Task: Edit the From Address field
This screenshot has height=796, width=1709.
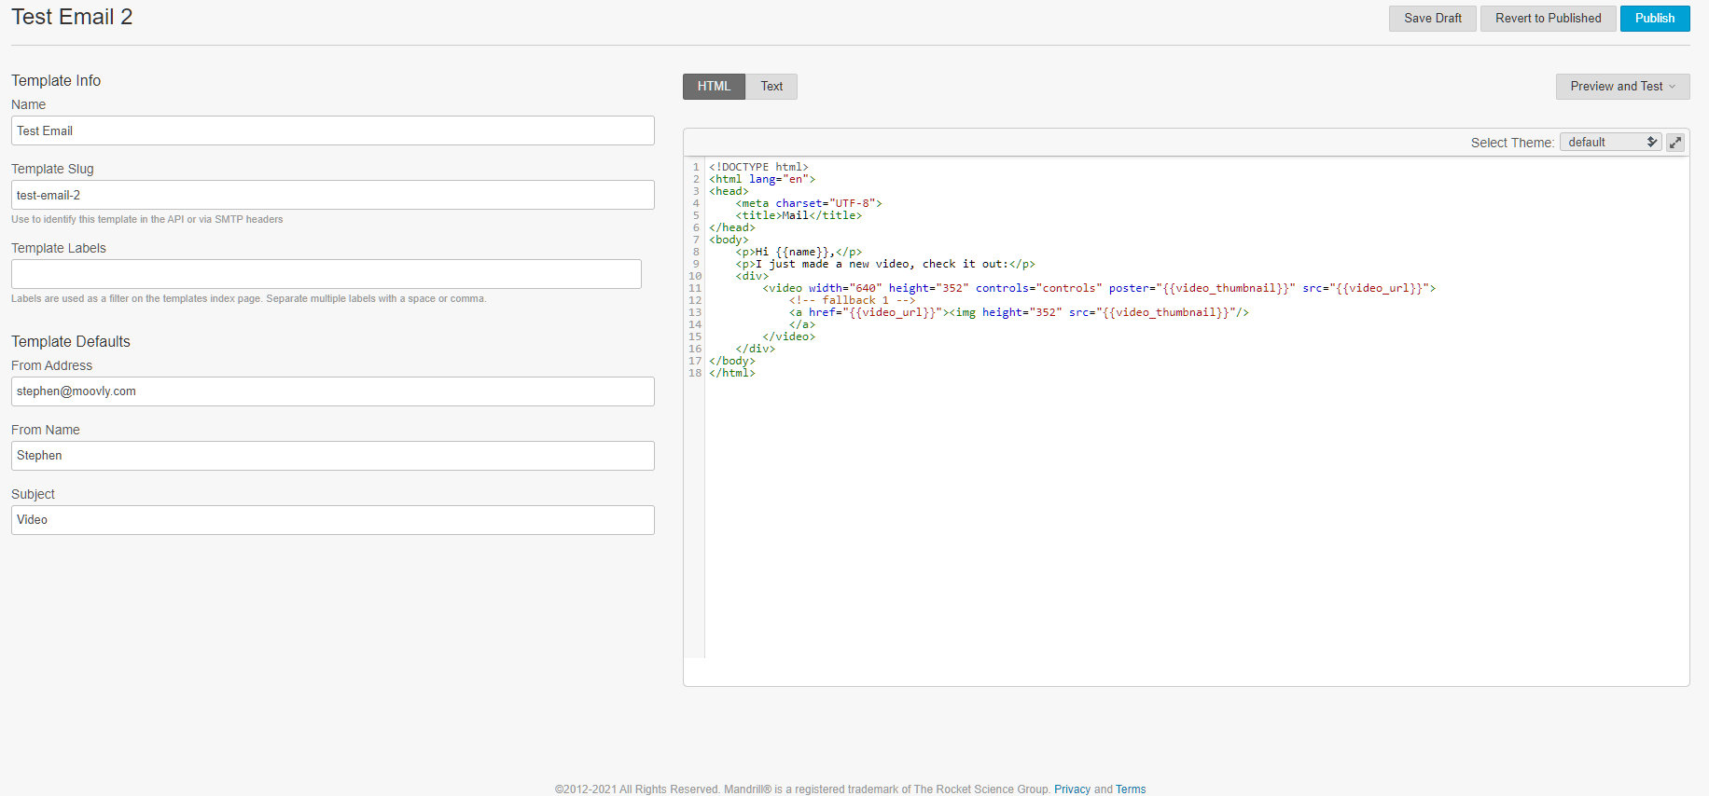Action: 333,391
